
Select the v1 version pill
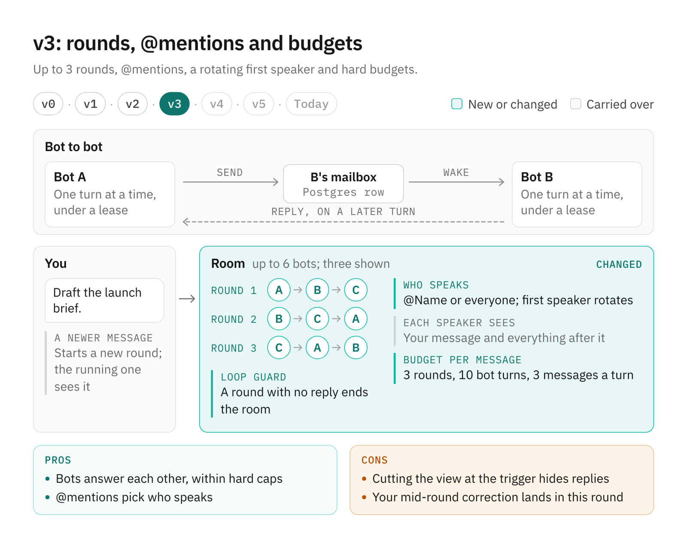[90, 104]
